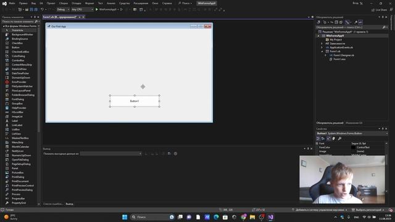Select the DateTimePicker control in Toolbox

point(20,73)
